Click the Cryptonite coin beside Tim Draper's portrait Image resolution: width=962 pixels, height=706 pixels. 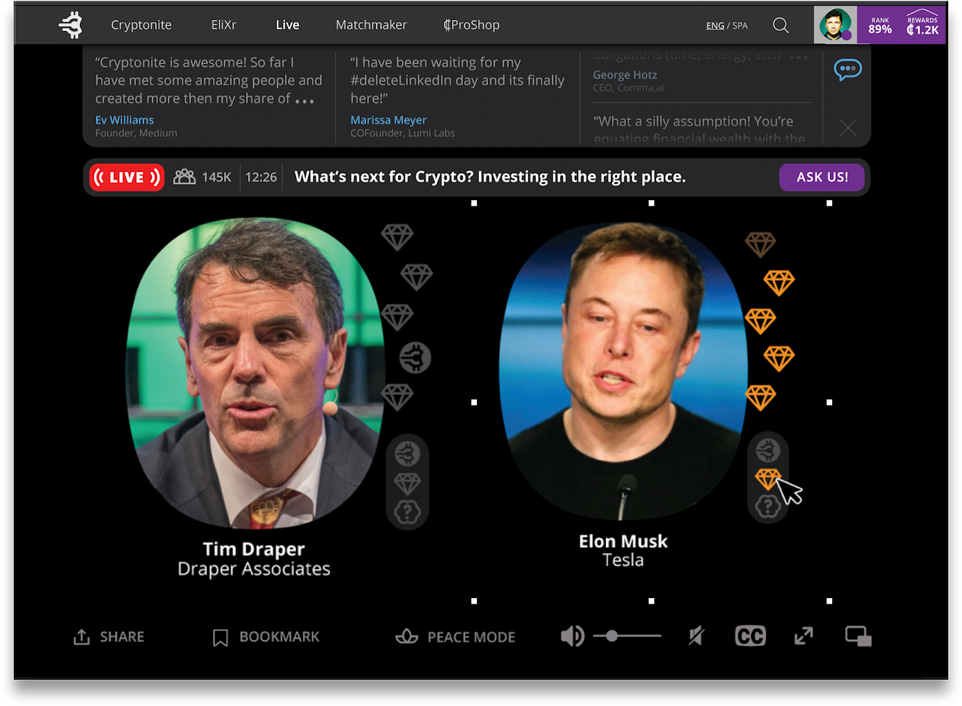[x=415, y=357]
